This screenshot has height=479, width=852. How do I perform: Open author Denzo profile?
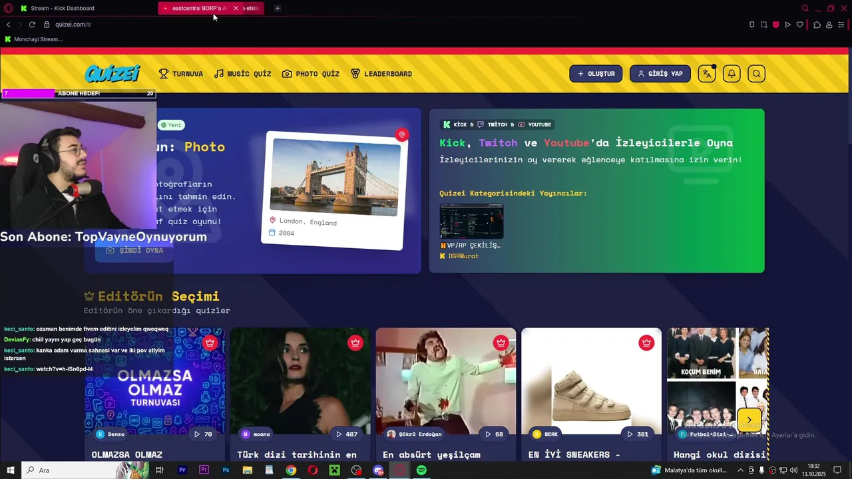pyautogui.click(x=110, y=434)
